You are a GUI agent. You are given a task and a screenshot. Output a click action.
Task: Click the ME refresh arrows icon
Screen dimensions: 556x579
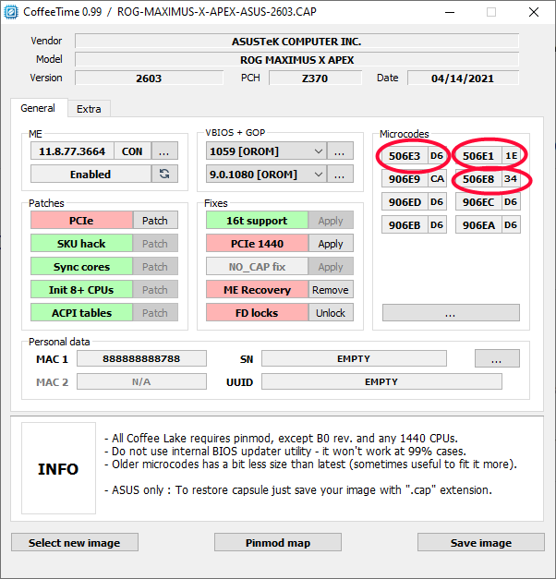(164, 174)
